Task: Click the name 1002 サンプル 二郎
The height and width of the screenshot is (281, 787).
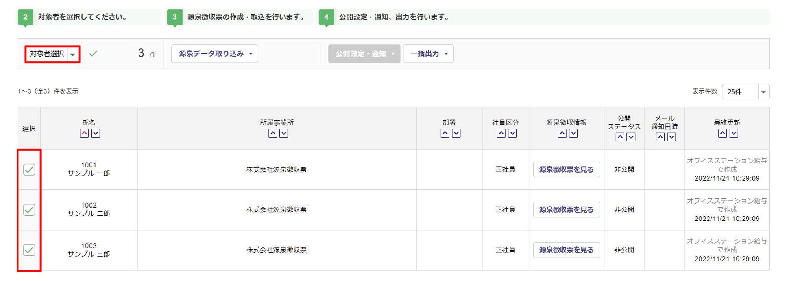Action: 89,209
